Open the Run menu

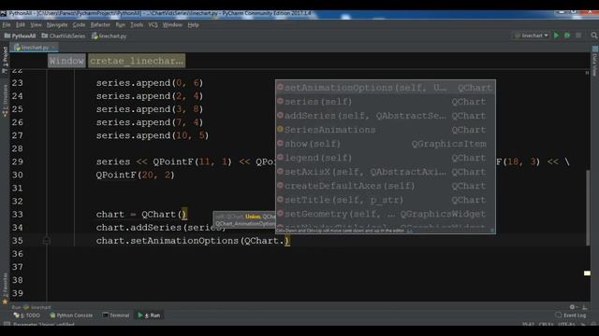click(x=121, y=25)
